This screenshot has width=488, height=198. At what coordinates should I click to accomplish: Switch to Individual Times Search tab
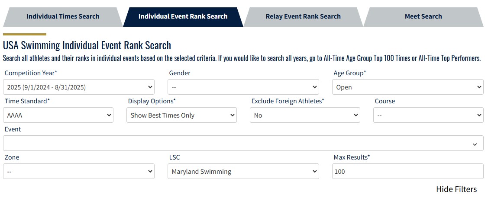(x=63, y=16)
